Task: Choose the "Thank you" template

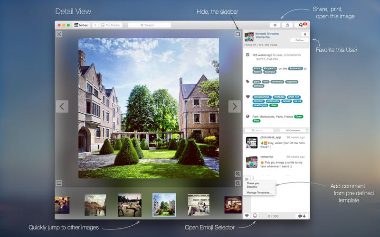Action: pyautogui.click(x=253, y=183)
